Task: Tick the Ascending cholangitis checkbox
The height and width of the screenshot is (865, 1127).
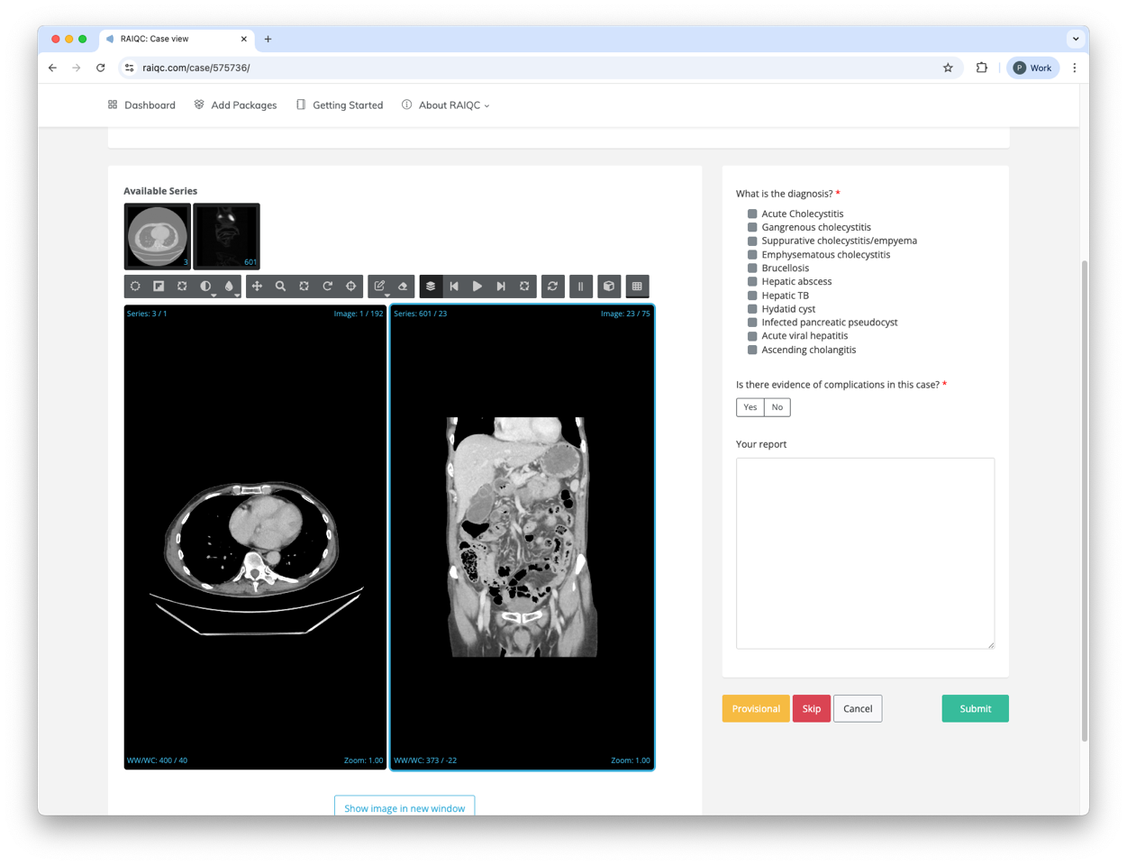Action: coord(752,350)
